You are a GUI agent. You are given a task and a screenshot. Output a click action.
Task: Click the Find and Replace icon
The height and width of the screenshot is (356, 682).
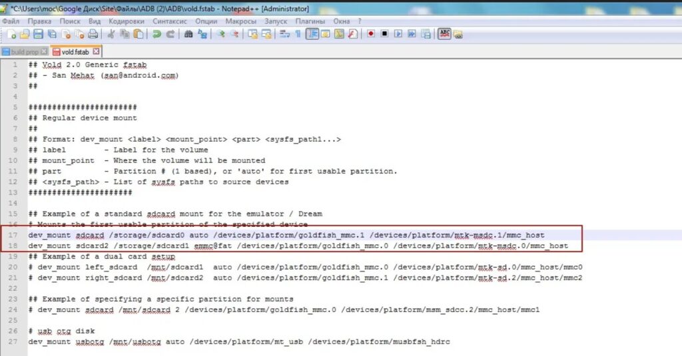[202, 34]
